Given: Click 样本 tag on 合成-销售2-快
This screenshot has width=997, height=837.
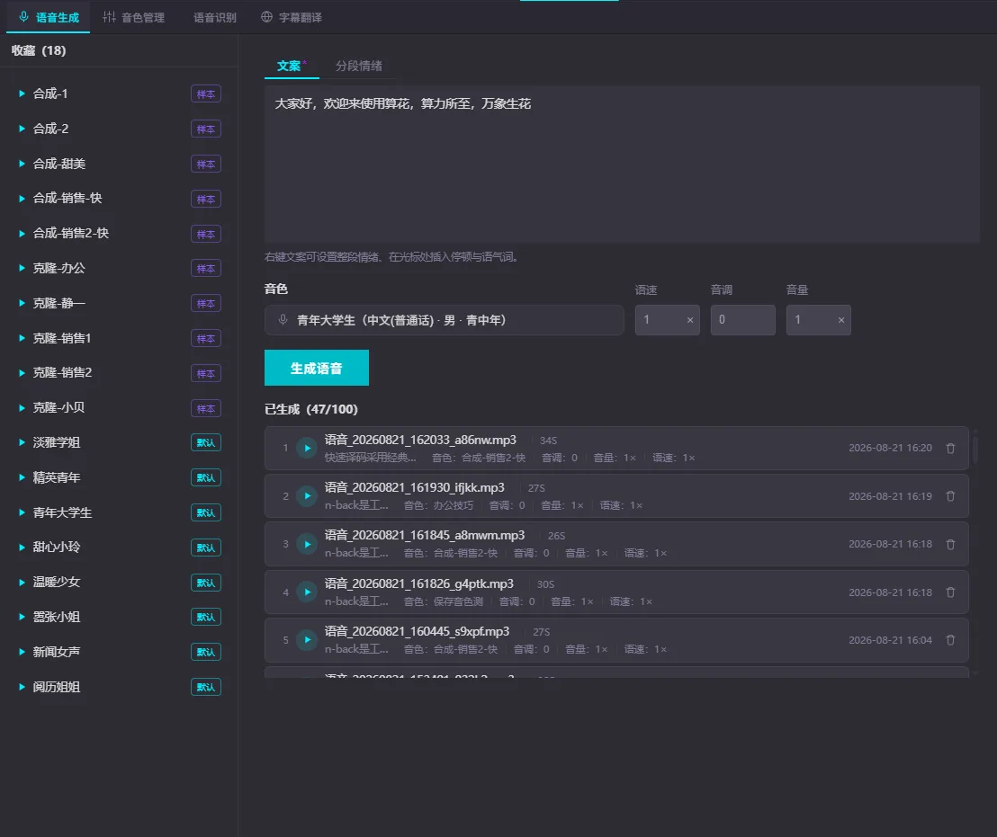Looking at the screenshot, I should click(206, 234).
